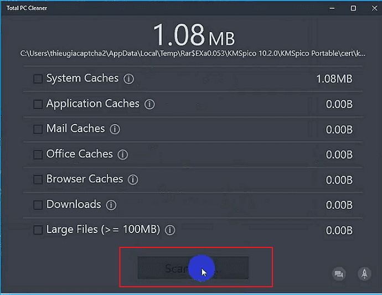Tick the System Caches checkbox
This screenshot has width=382, height=295.
point(38,79)
